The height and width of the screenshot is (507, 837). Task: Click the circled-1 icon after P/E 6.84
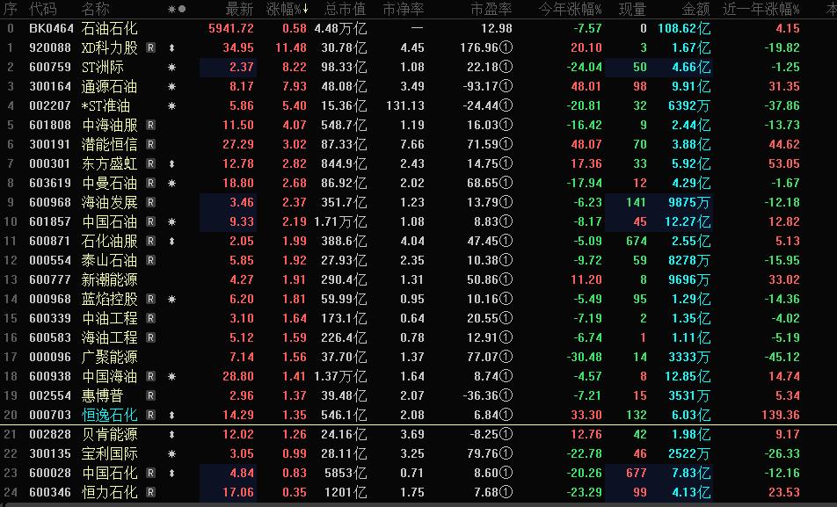coord(506,415)
